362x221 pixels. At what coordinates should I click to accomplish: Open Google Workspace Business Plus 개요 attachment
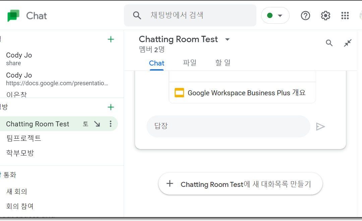pyautogui.click(x=242, y=93)
